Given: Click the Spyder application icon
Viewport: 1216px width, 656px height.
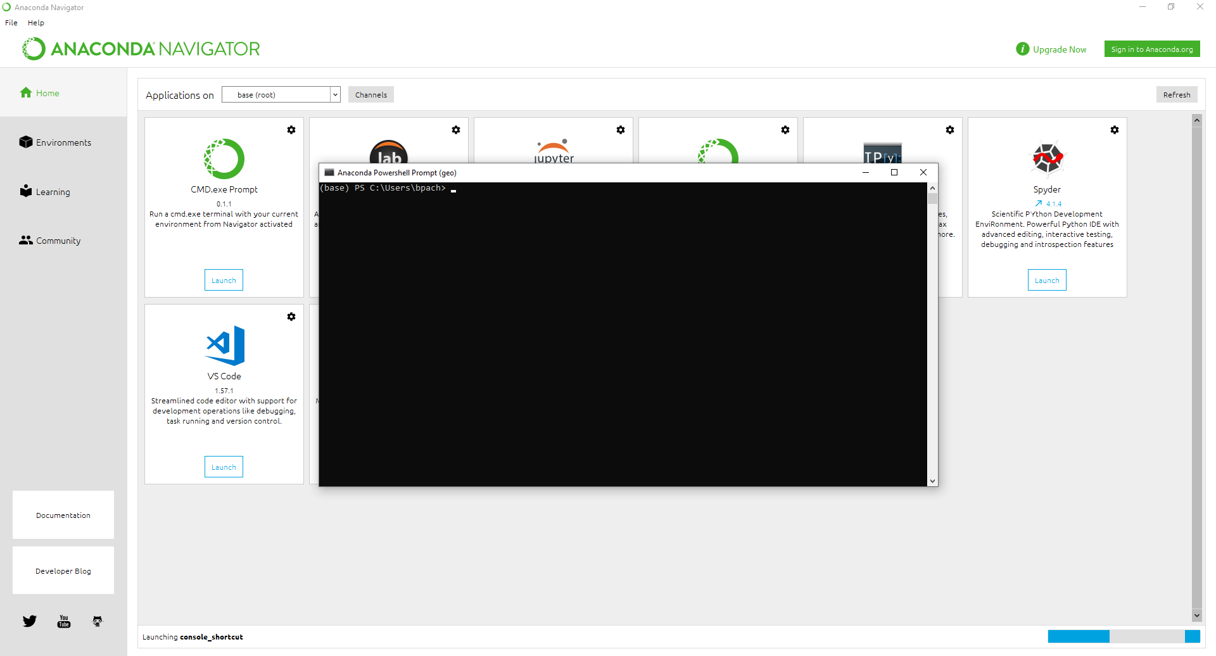Looking at the screenshot, I should coord(1048,158).
